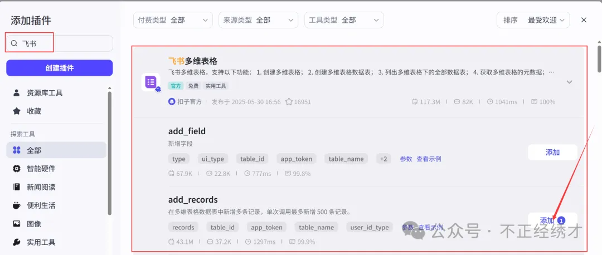Click the favorite star icon beside 16951
The height and width of the screenshot is (255, 602).
click(x=289, y=102)
